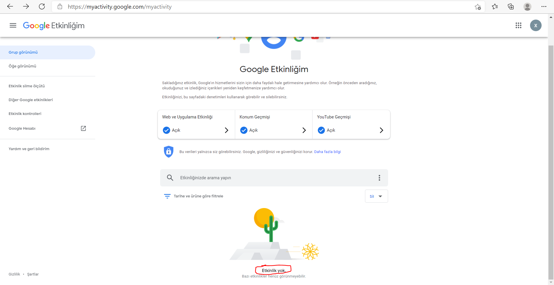Click the browser address bar URL
The height and width of the screenshot is (285, 554).
(120, 7)
